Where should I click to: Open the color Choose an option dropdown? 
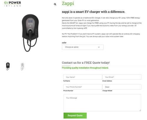pyautogui.click(x=83, y=47)
